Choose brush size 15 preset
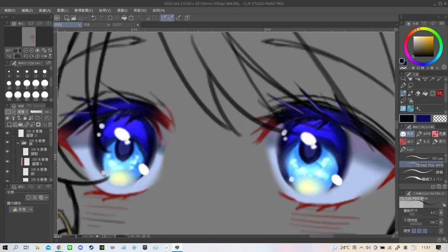448x252 pixels. pyautogui.click(x=36, y=73)
